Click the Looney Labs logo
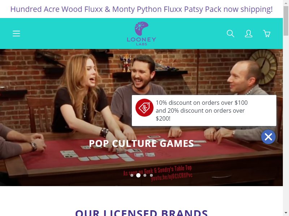The height and width of the screenshot is (216, 289). point(141,33)
